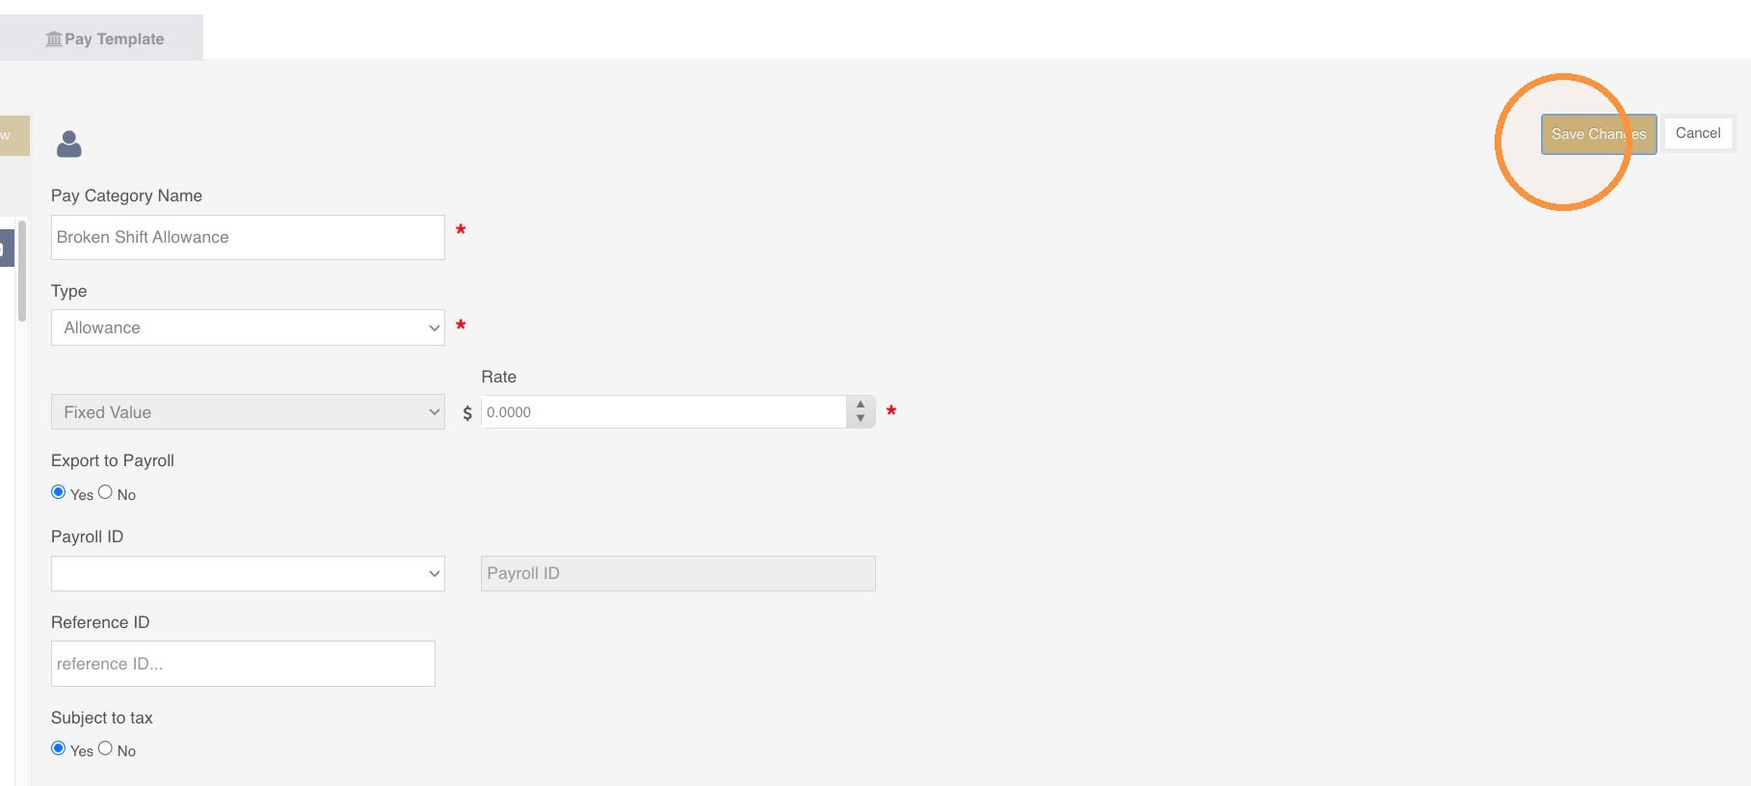Click the Pay Category Name field
This screenshot has height=786, width=1751.
(248, 237)
